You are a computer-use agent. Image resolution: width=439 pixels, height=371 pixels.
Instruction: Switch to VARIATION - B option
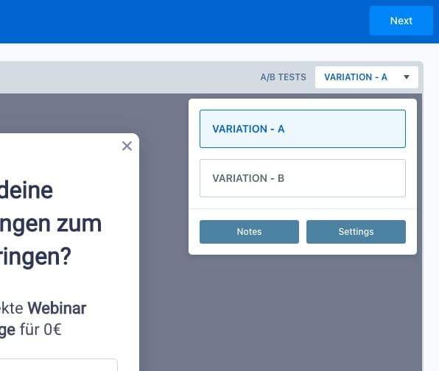point(303,178)
